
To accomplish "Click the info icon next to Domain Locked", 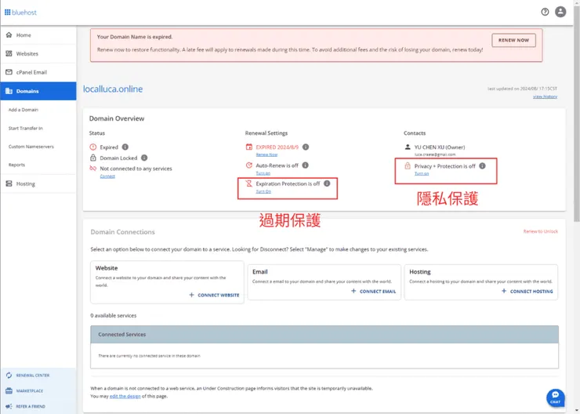I will 144,158.
